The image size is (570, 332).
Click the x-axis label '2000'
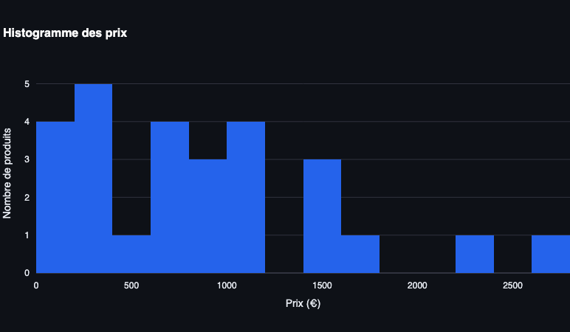(417, 286)
